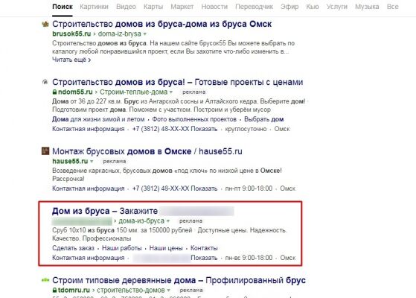Open the Наши цены sitelink
The height and width of the screenshot is (298, 416).
(x=166, y=248)
